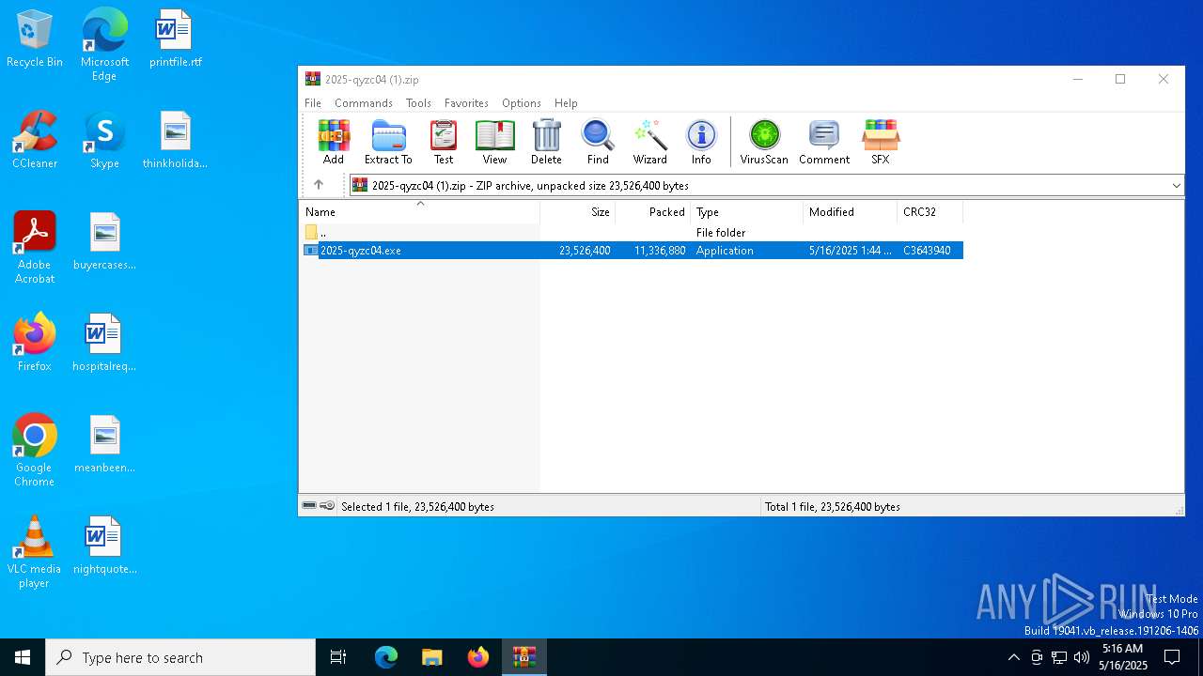This screenshot has height=676, width=1203.
Task: Convert archive with SFX icon
Action: pos(880,142)
